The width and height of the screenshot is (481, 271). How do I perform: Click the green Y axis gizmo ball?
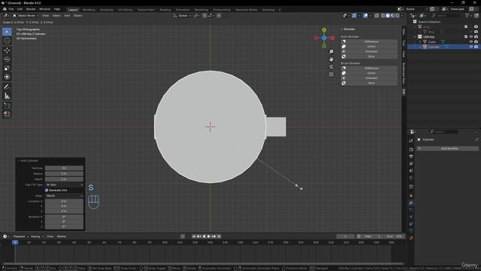click(x=324, y=30)
